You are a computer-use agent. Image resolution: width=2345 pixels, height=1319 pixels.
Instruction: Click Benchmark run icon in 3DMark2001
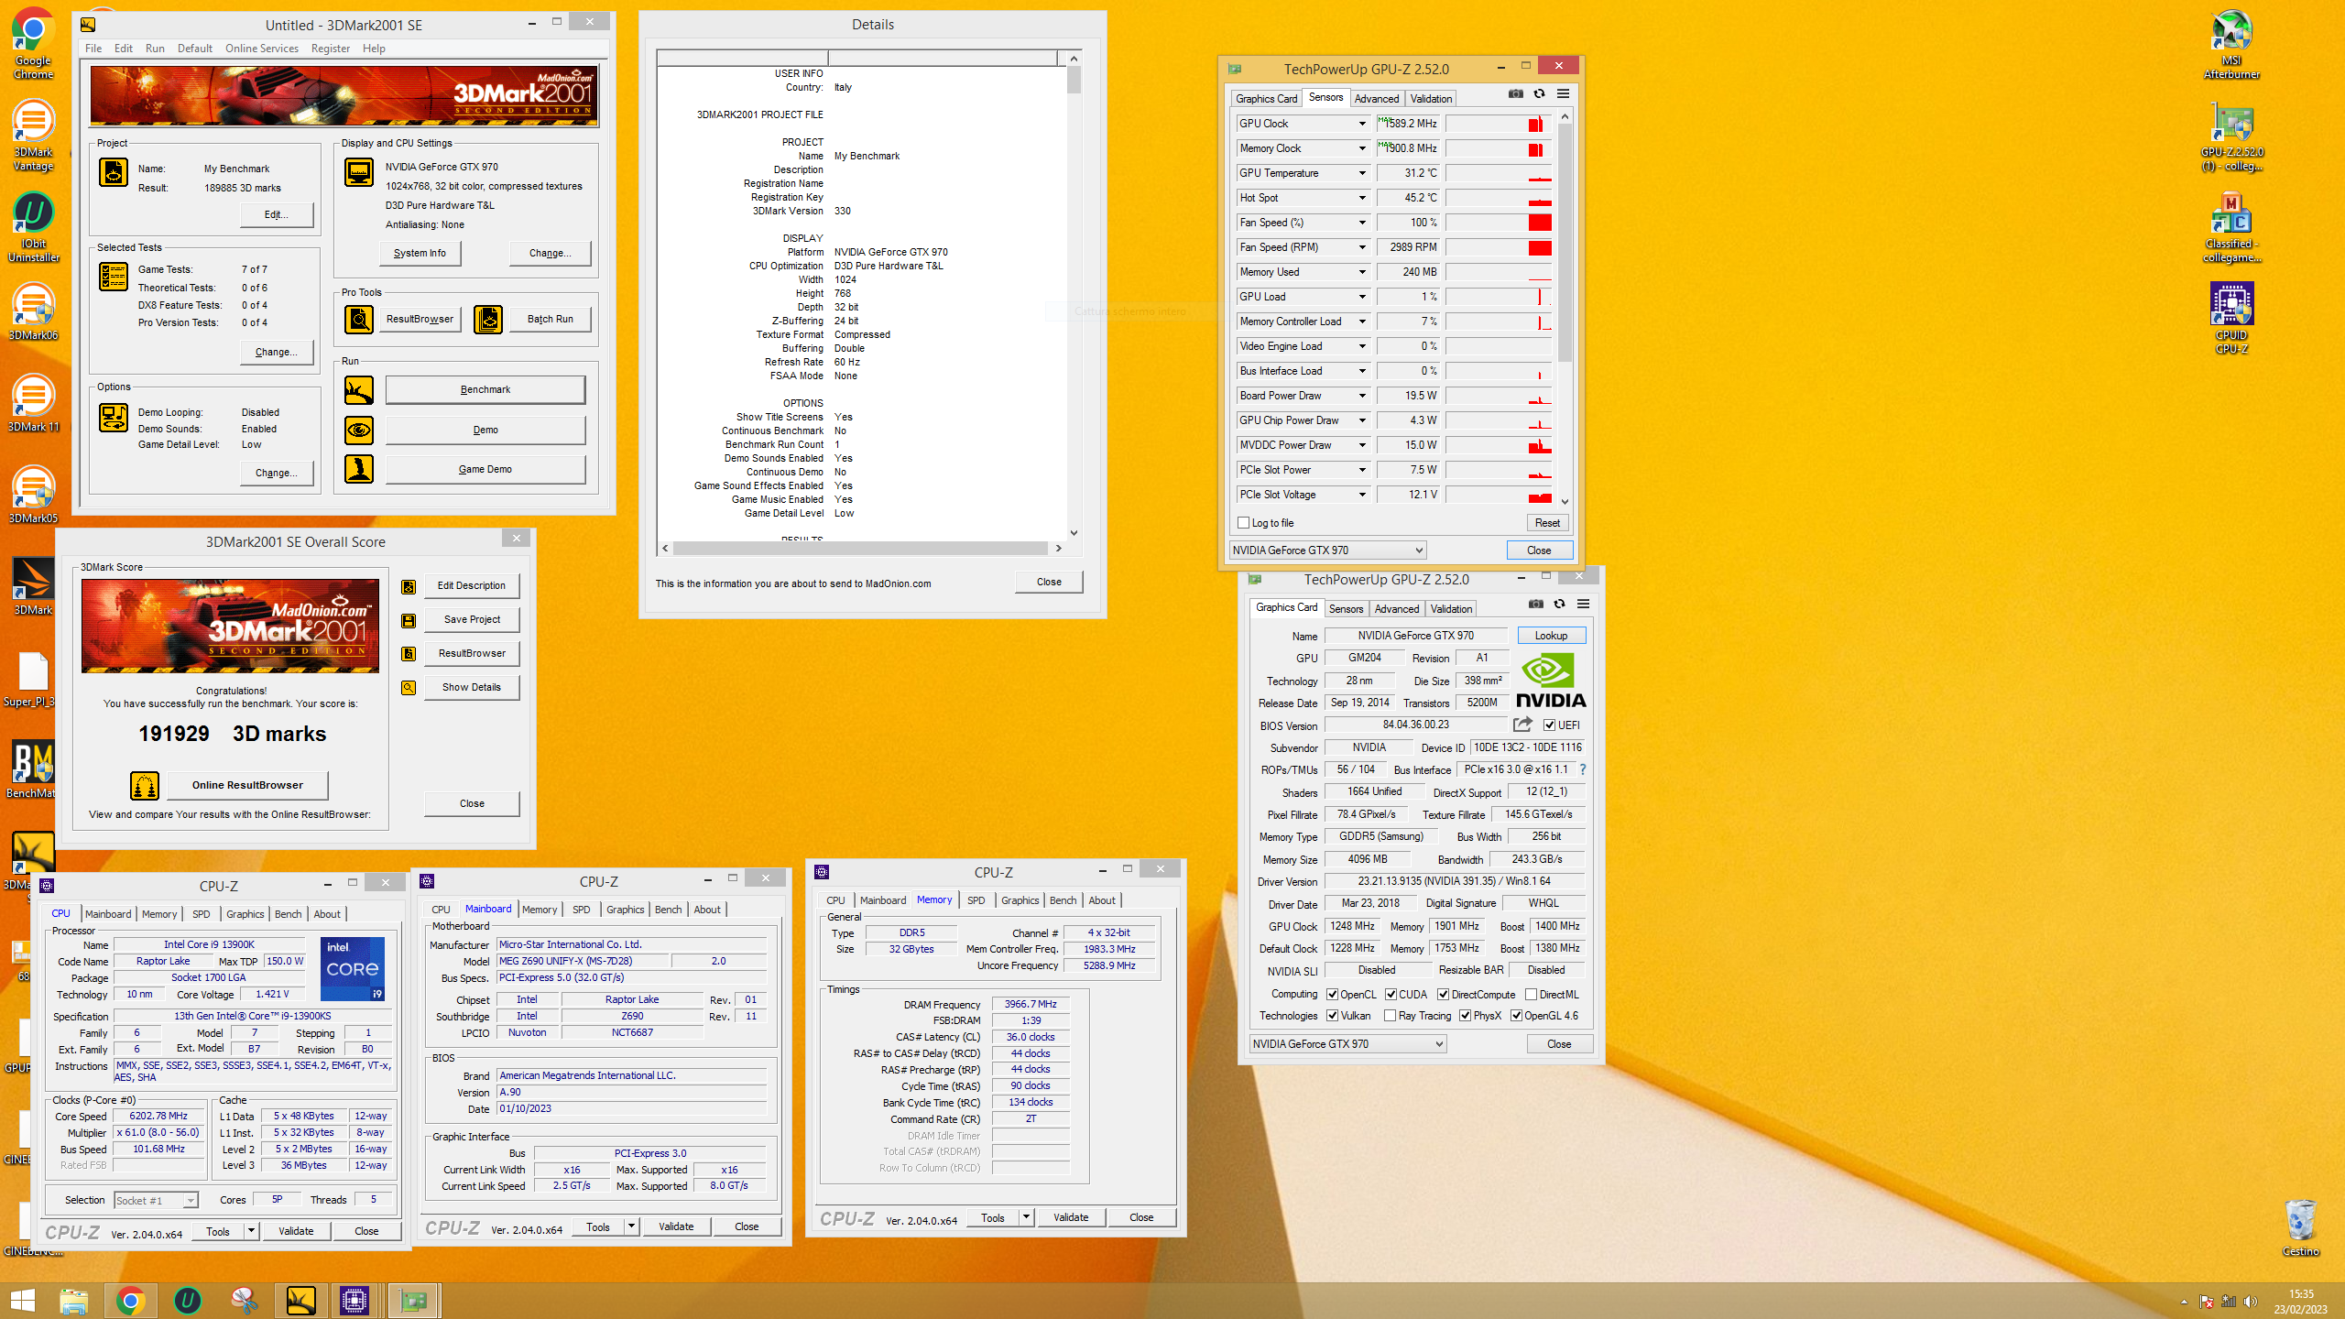[x=359, y=390]
